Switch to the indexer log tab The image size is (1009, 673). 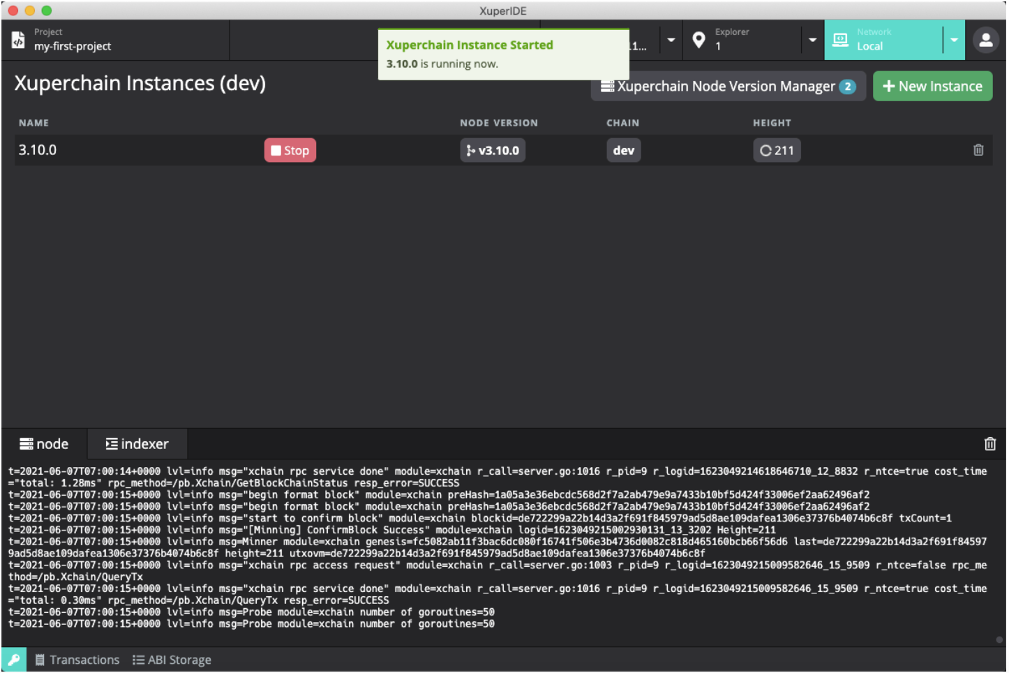137,444
